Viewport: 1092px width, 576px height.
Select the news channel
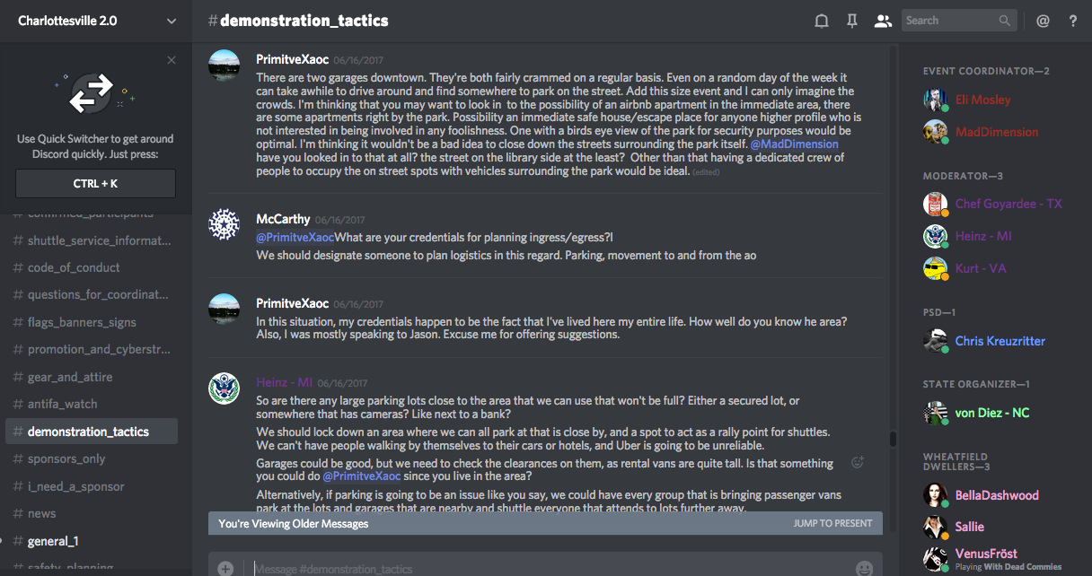point(41,513)
